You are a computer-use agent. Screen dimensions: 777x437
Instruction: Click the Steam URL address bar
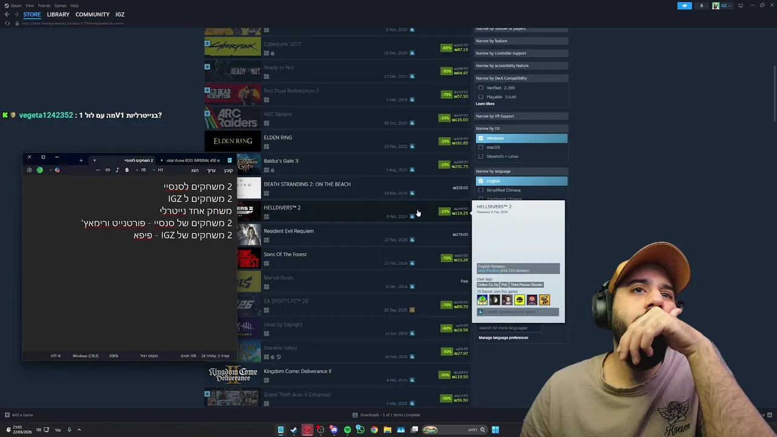(73, 23)
